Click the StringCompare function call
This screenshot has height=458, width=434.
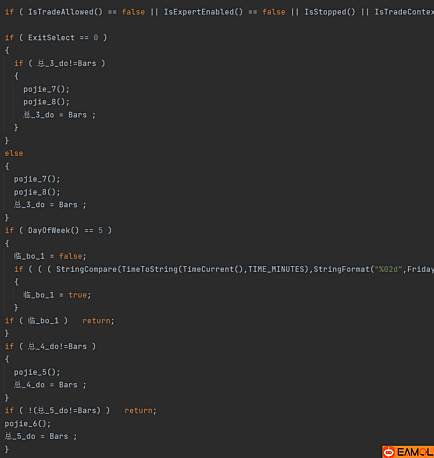pos(86,269)
